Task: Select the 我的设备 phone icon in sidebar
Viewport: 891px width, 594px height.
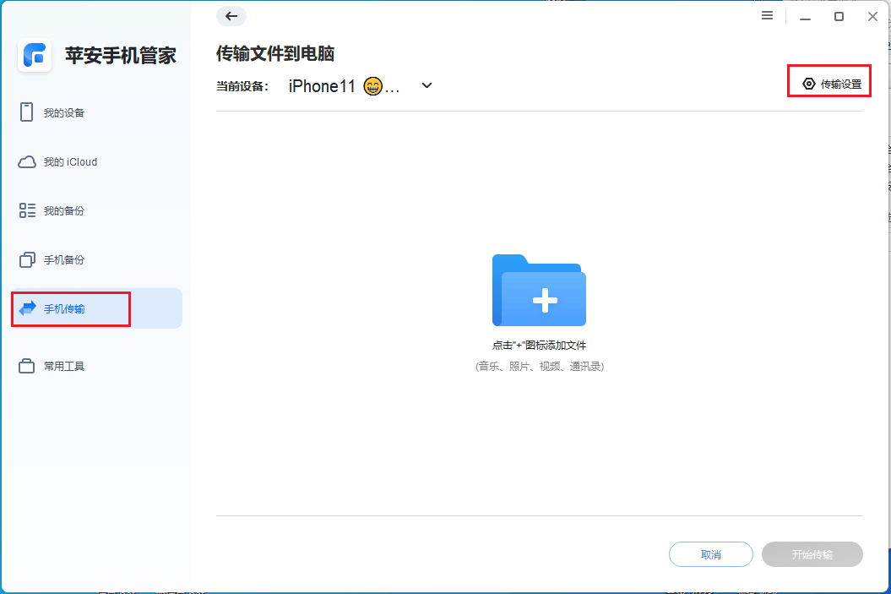Action: coord(27,112)
